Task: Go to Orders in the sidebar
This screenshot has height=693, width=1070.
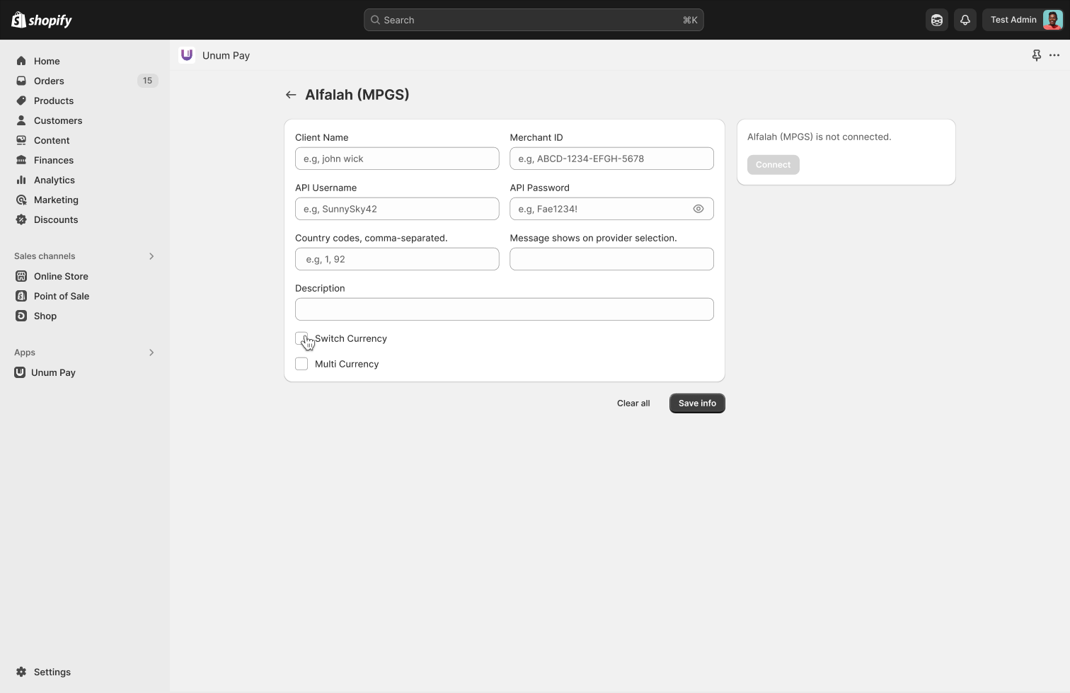Action: (x=49, y=81)
